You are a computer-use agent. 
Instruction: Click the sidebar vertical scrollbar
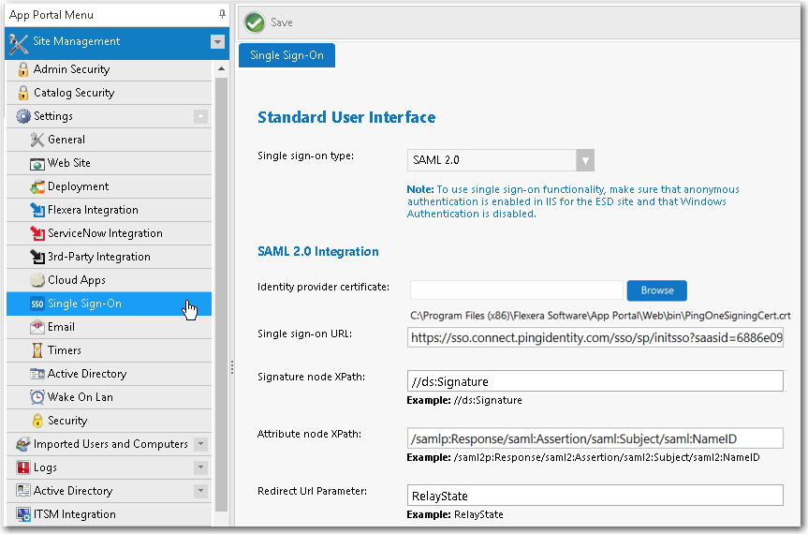click(222, 281)
